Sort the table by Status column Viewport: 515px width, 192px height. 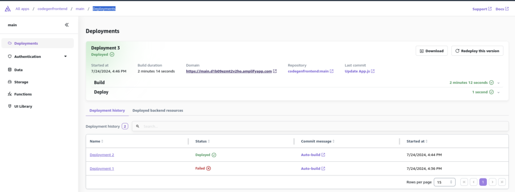(202, 141)
